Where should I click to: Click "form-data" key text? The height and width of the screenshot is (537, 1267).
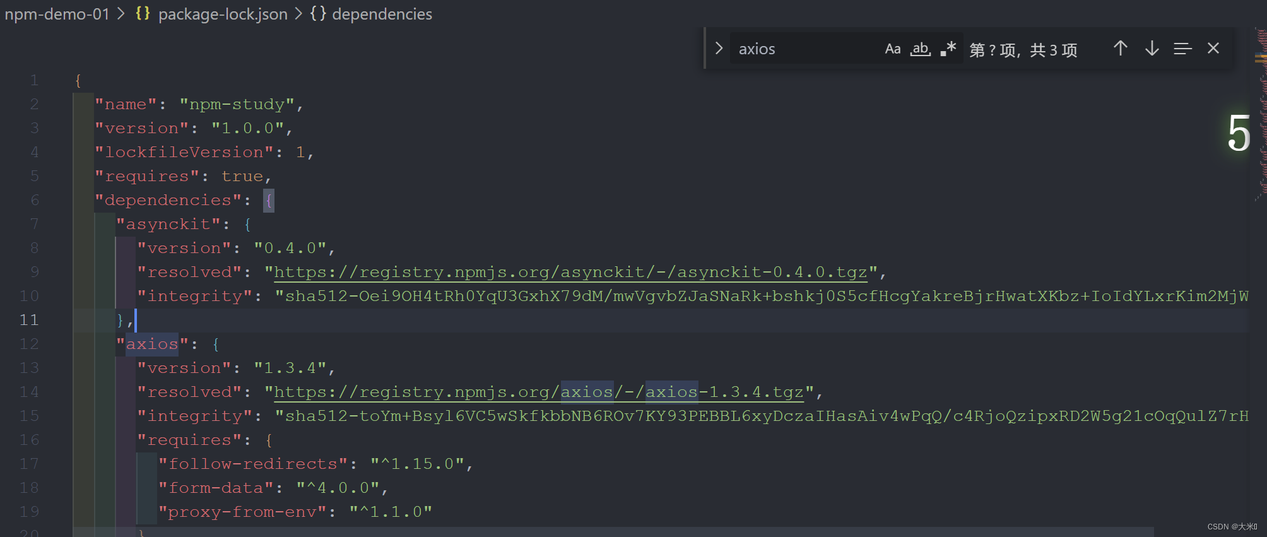(216, 488)
